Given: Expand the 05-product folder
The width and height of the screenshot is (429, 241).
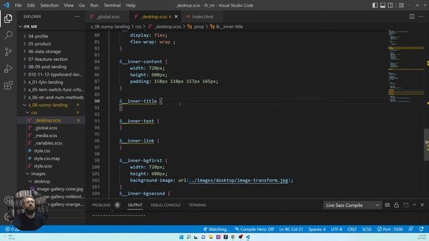Looking at the screenshot, I should pos(51,44).
